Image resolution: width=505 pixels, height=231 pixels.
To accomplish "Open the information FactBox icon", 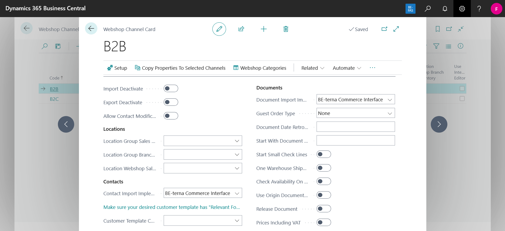I will [461, 46].
